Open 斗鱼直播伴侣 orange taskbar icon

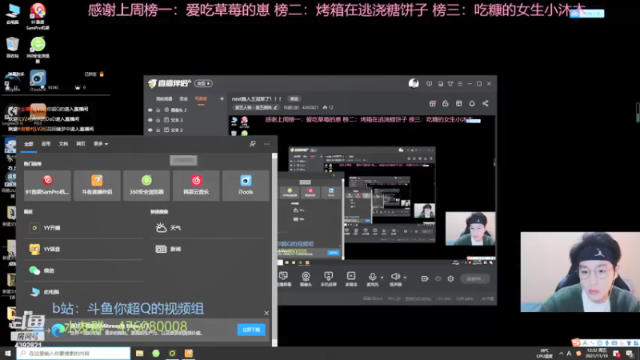tap(189, 354)
